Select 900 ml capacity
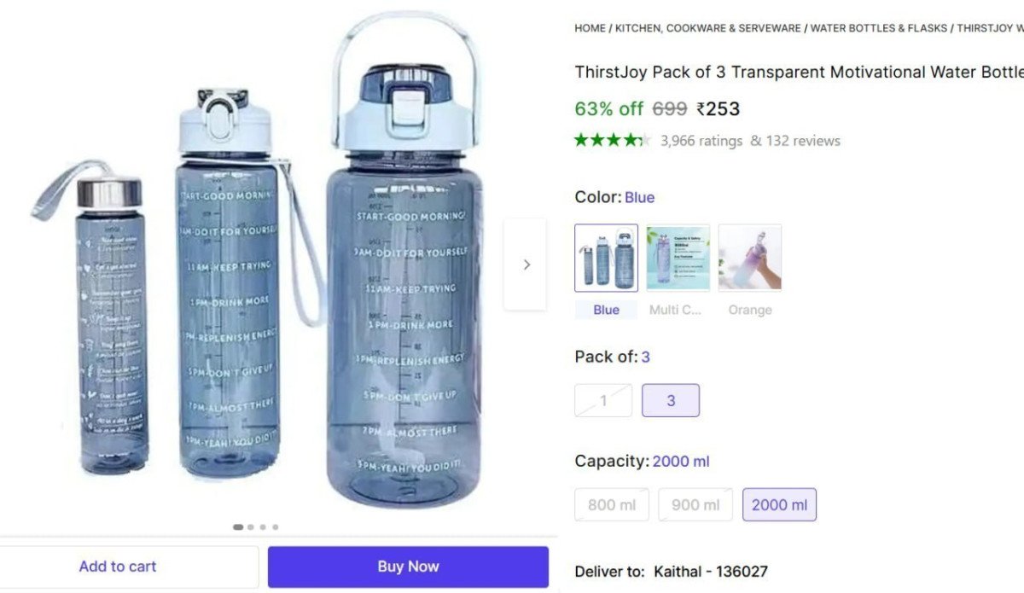The image size is (1024, 593). 695,504
